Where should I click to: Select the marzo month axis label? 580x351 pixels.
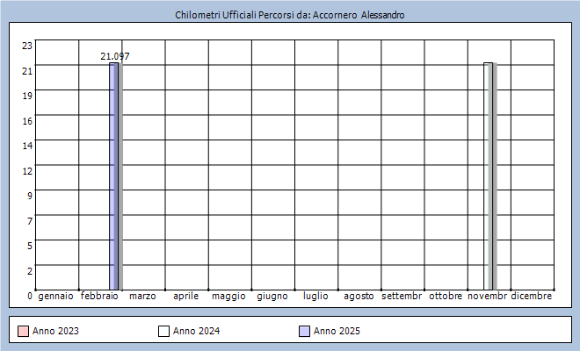click(x=142, y=297)
